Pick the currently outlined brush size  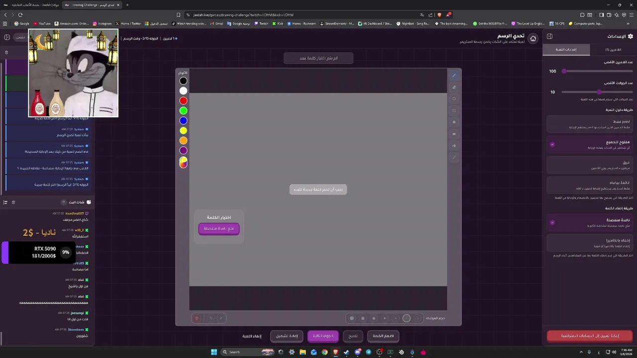pos(407,318)
